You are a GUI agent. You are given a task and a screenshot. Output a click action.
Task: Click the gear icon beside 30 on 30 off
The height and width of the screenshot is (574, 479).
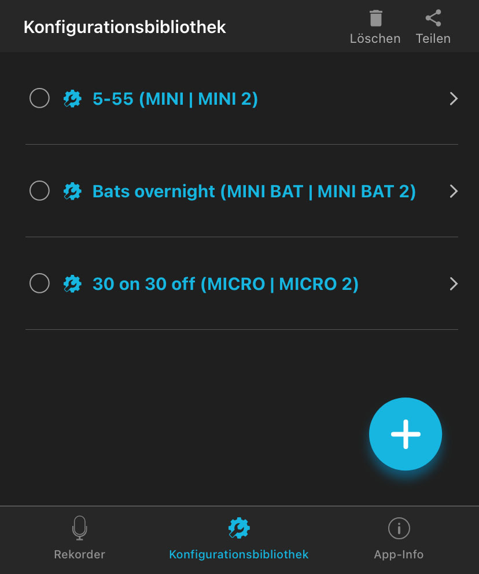tap(72, 284)
